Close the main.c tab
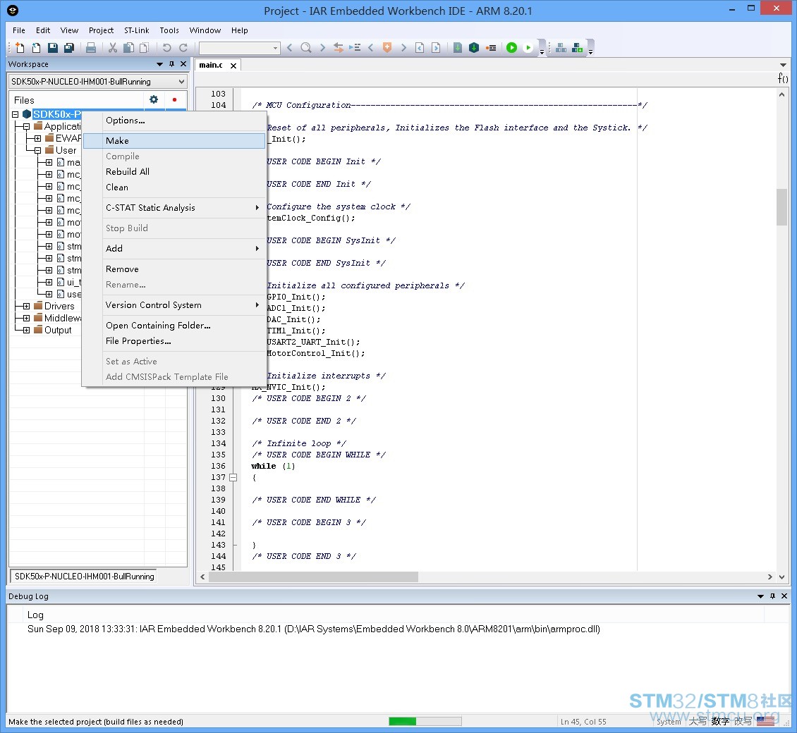Viewport: 797px width, 733px height. pyautogui.click(x=233, y=66)
